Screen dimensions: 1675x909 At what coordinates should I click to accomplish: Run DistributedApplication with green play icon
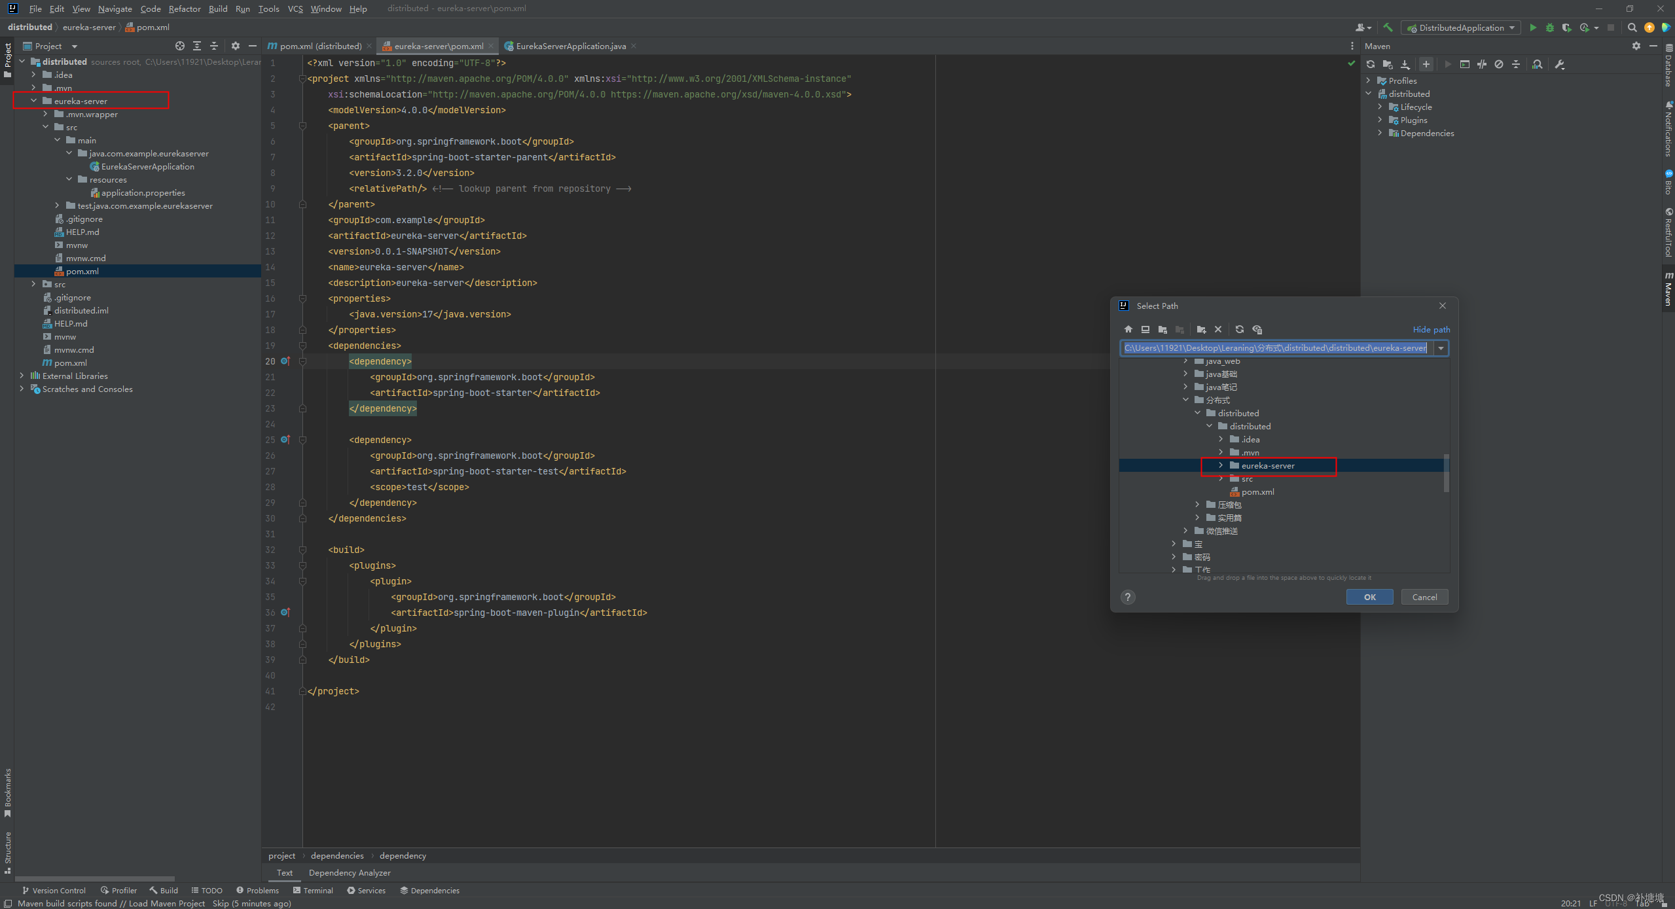(x=1533, y=27)
